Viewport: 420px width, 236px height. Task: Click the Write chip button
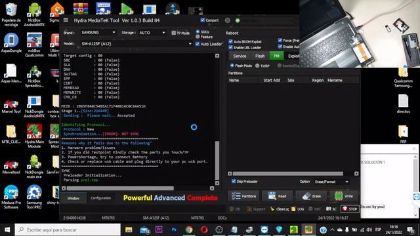344,196
